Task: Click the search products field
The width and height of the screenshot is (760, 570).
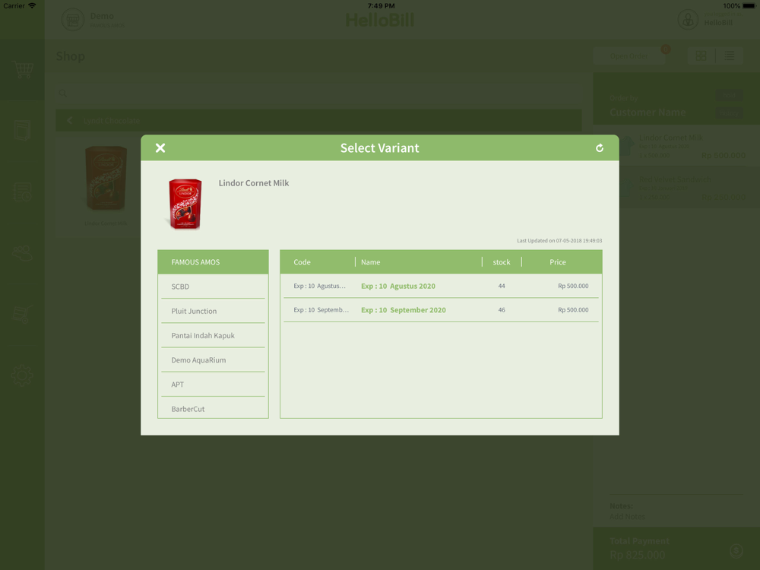Action: pyautogui.click(x=319, y=93)
